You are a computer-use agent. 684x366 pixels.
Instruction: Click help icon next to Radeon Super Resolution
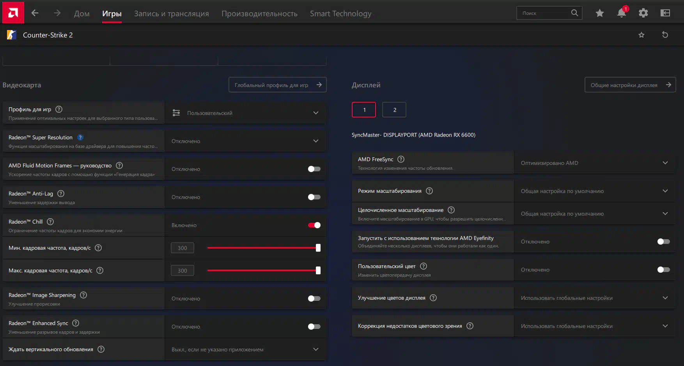pyautogui.click(x=80, y=137)
